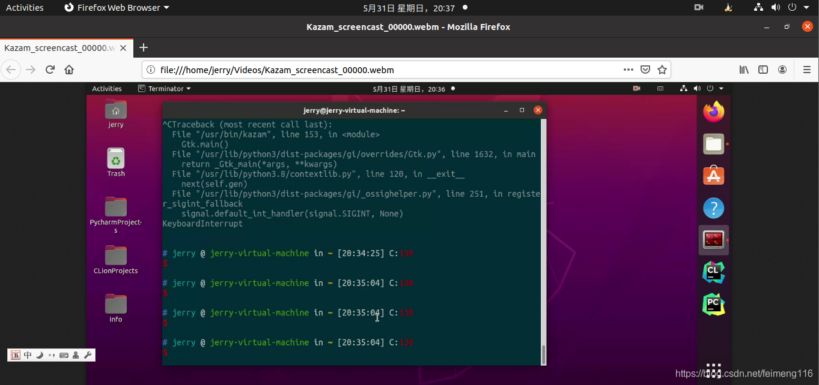Open Firefox Web Browser app menu
Image resolution: width=819 pixels, height=385 pixels.
[x=117, y=8]
